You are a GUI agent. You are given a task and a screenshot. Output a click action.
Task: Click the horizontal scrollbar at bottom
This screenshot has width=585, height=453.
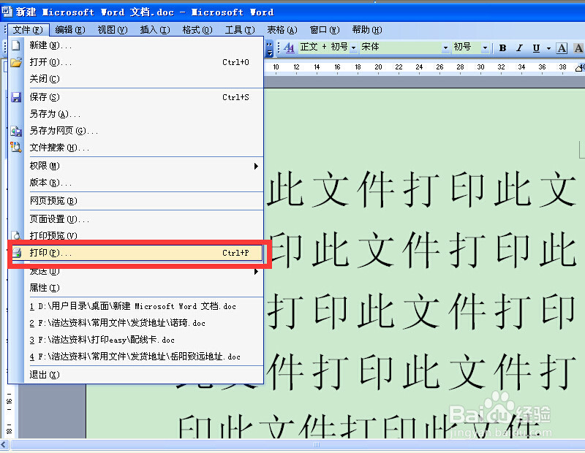[298, 444]
